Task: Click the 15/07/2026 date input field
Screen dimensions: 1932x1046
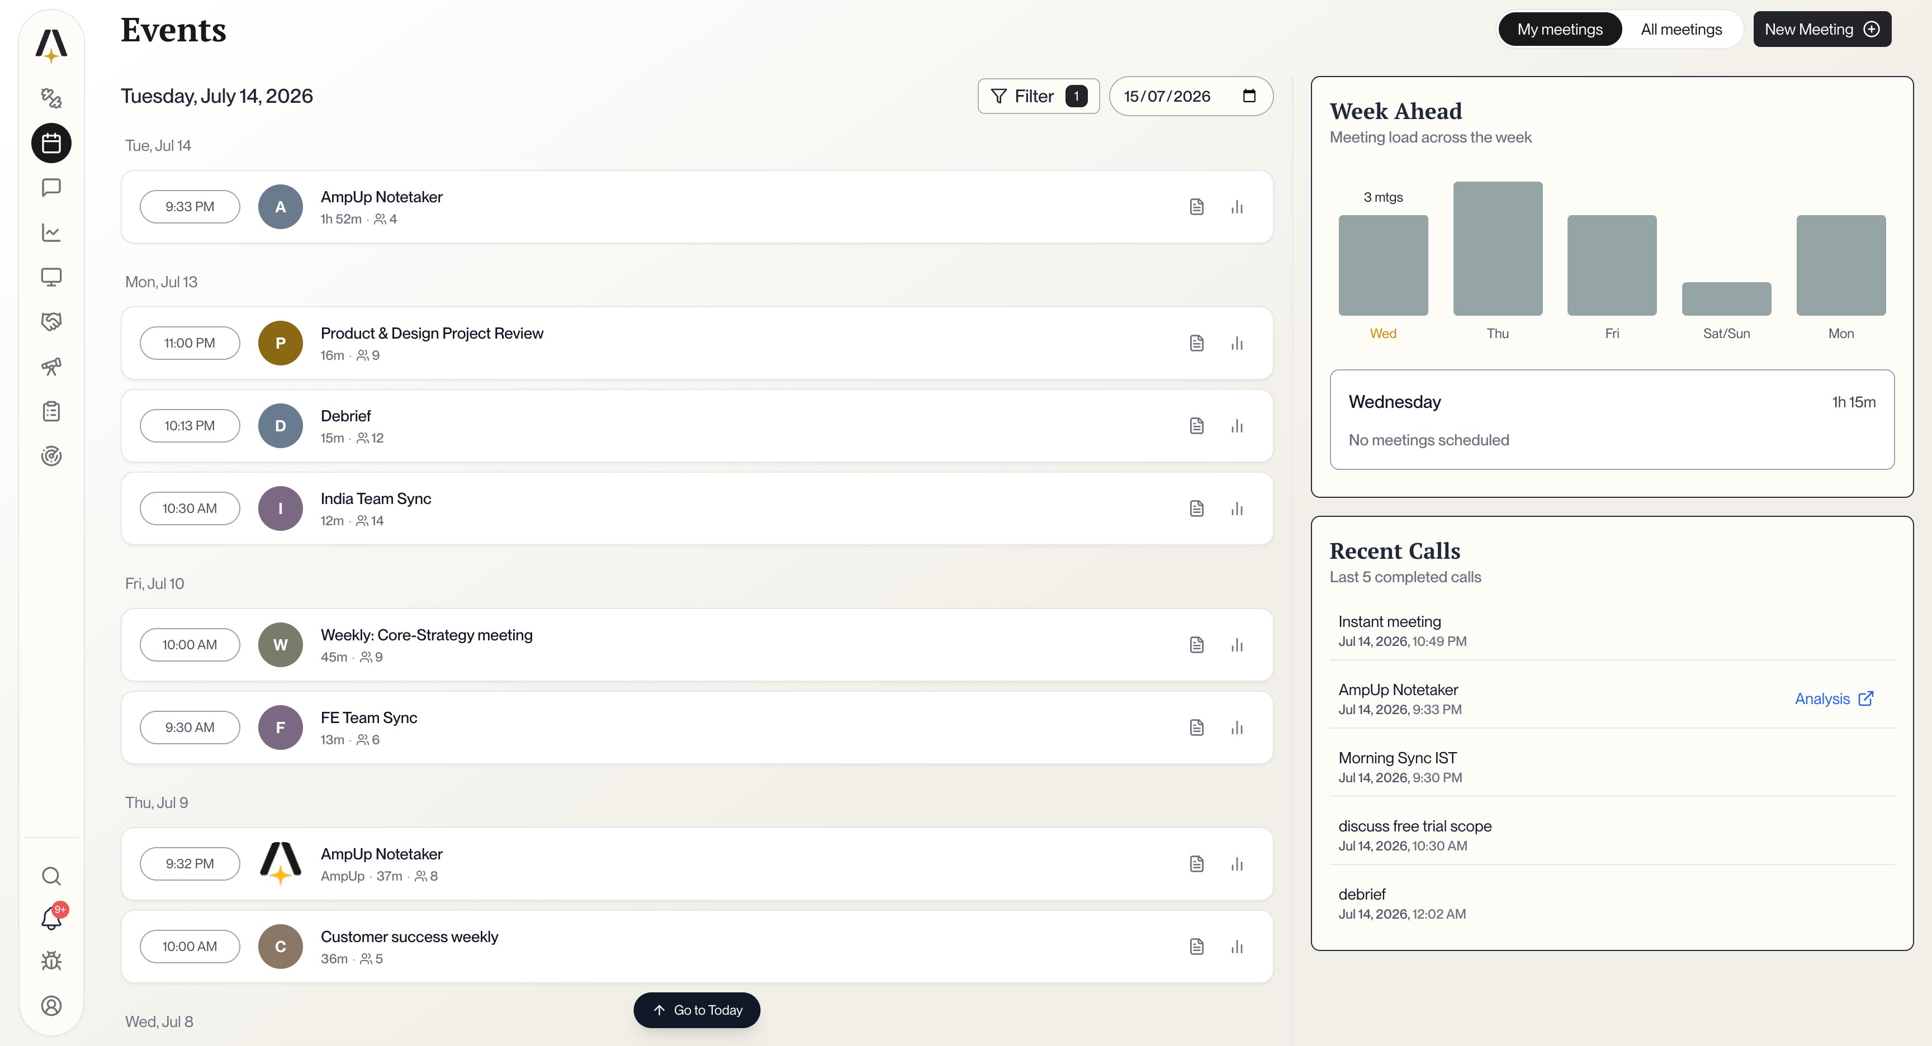Action: click(1190, 96)
